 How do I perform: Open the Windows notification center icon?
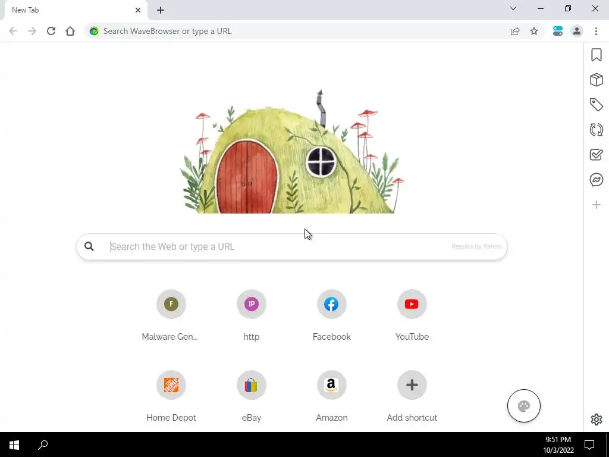(589, 445)
